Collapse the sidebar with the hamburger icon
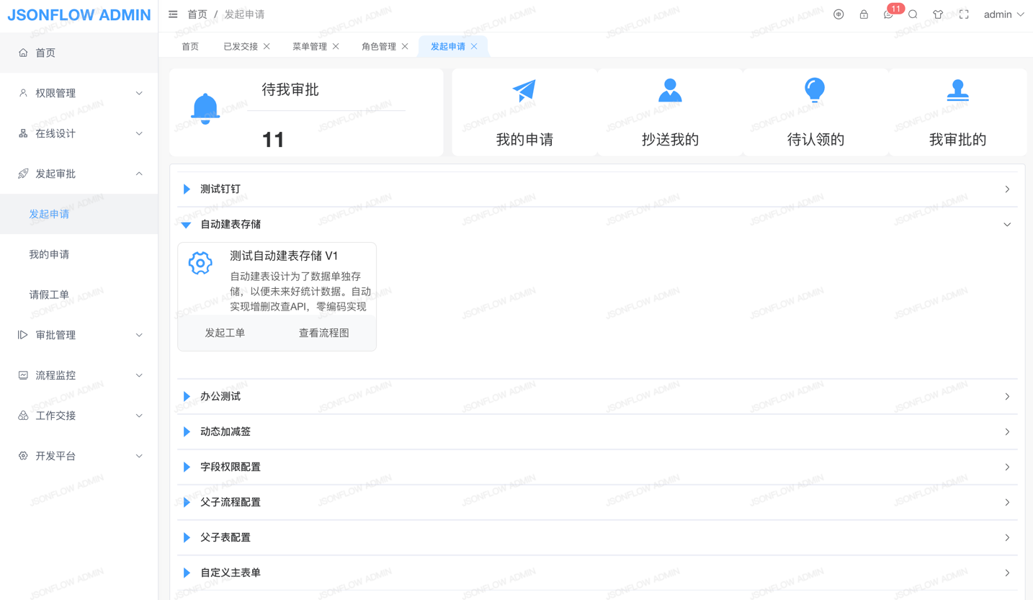The image size is (1033, 600). pyautogui.click(x=173, y=14)
